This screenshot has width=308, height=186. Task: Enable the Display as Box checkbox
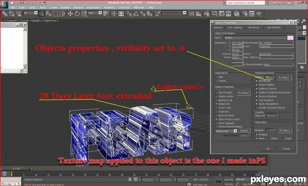click(x=216, y=97)
